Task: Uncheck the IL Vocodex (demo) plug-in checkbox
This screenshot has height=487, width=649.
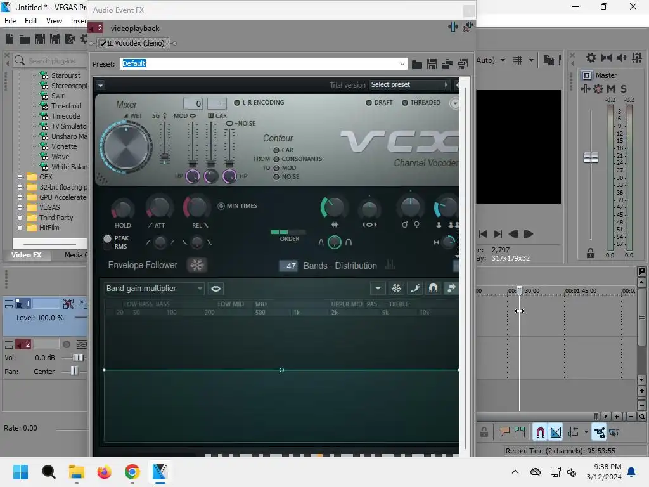Action: coord(103,44)
